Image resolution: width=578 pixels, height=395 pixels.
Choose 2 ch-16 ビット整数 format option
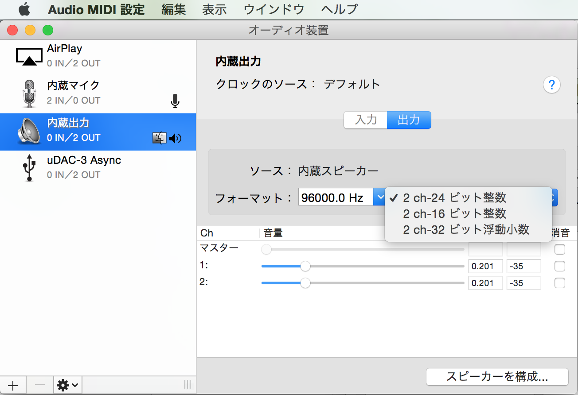pyautogui.click(x=454, y=213)
